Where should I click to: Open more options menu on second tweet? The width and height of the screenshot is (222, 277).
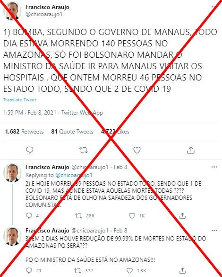coord(214,167)
